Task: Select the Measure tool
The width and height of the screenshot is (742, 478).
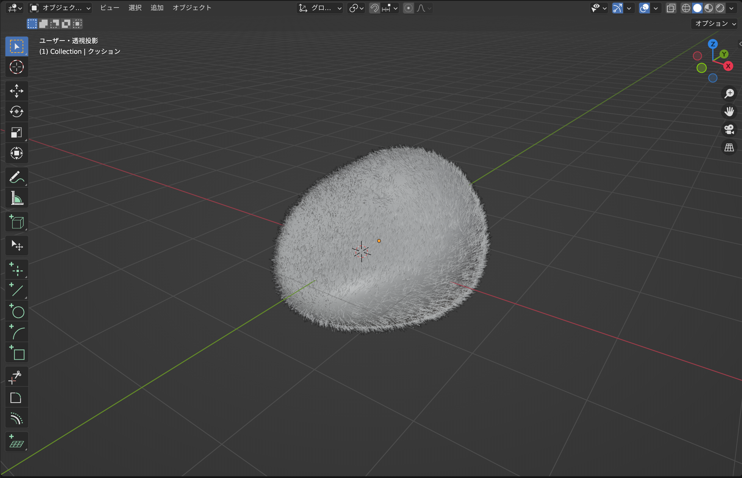Action: pos(16,198)
